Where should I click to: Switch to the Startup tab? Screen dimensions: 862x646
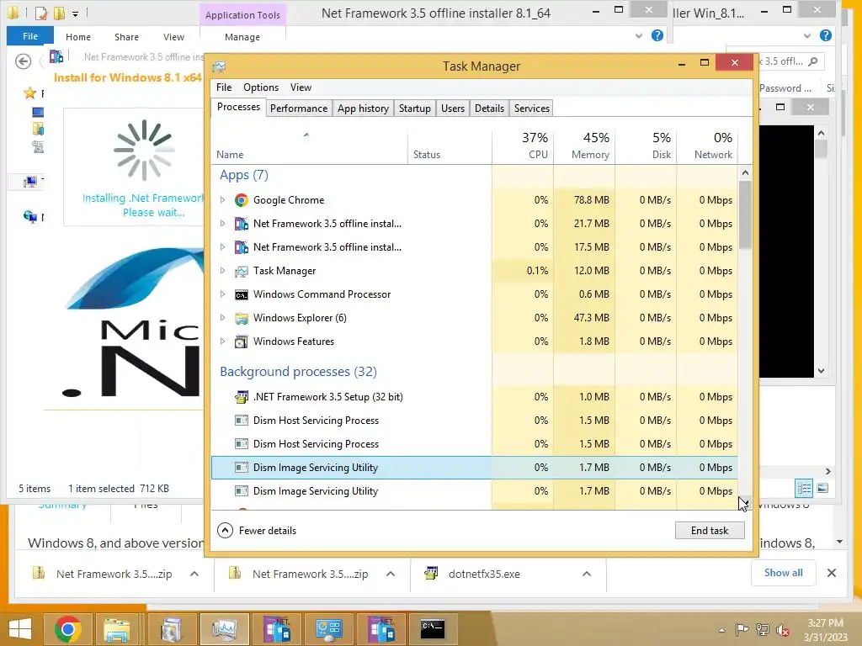pos(414,109)
